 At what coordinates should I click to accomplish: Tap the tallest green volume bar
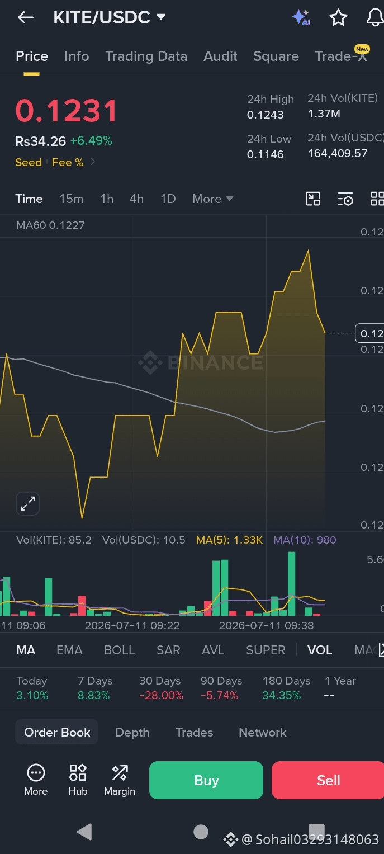[291, 583]
